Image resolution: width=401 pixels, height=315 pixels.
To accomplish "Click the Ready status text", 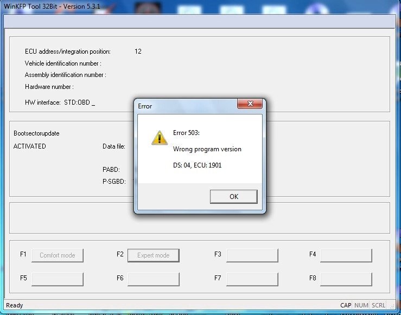I will click(15, 305).
